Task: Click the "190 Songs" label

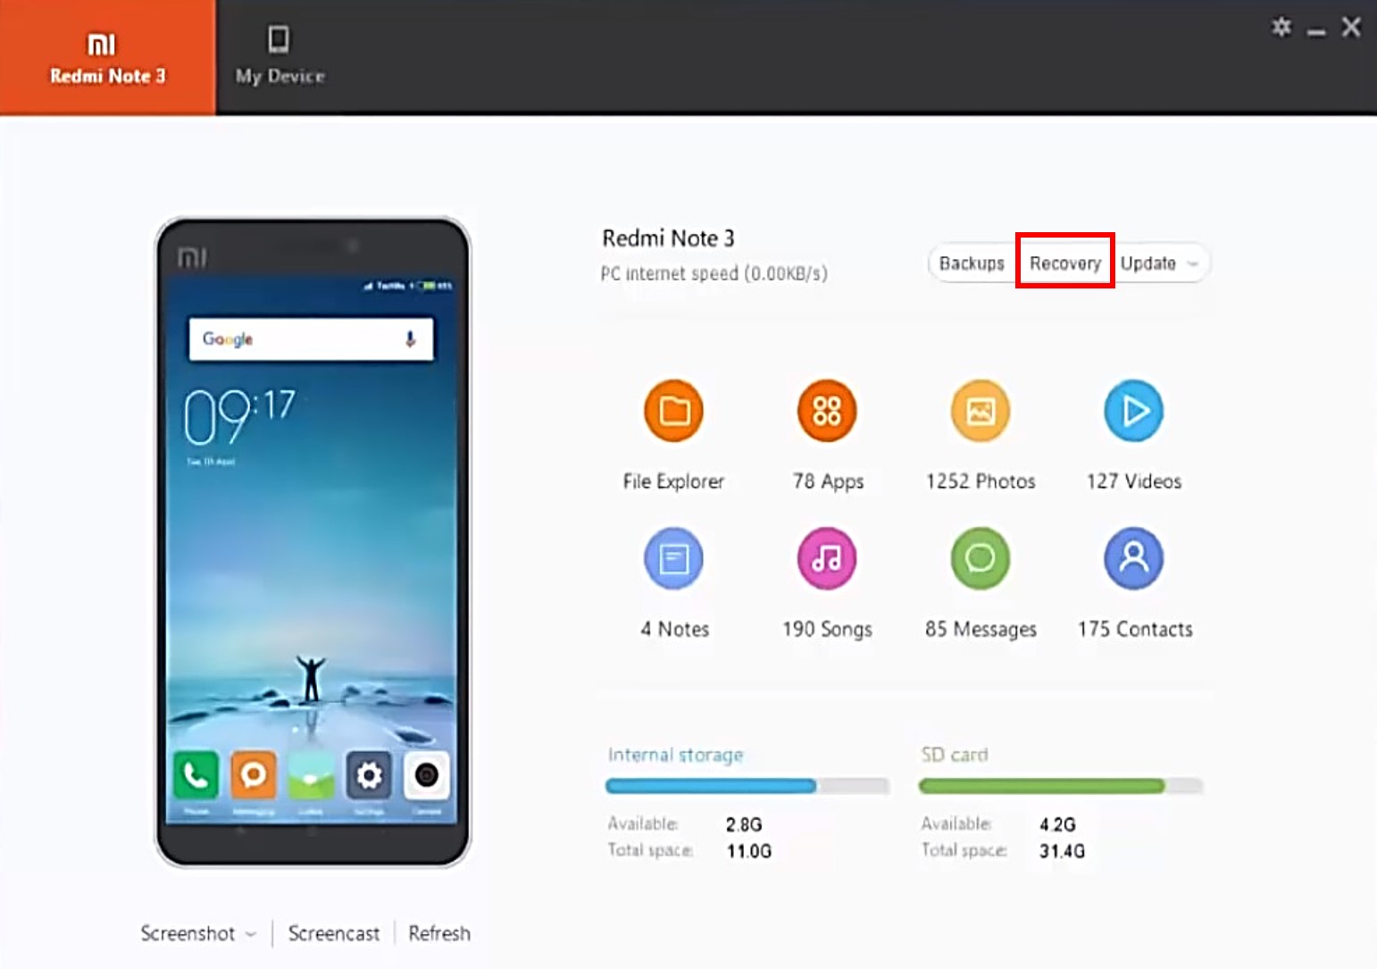Action: coord(827,630)
